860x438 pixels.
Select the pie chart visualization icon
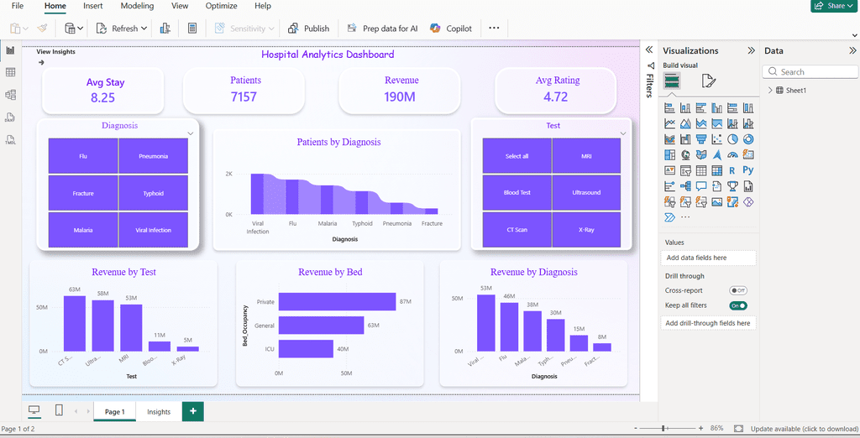click(x=732, y=139)
